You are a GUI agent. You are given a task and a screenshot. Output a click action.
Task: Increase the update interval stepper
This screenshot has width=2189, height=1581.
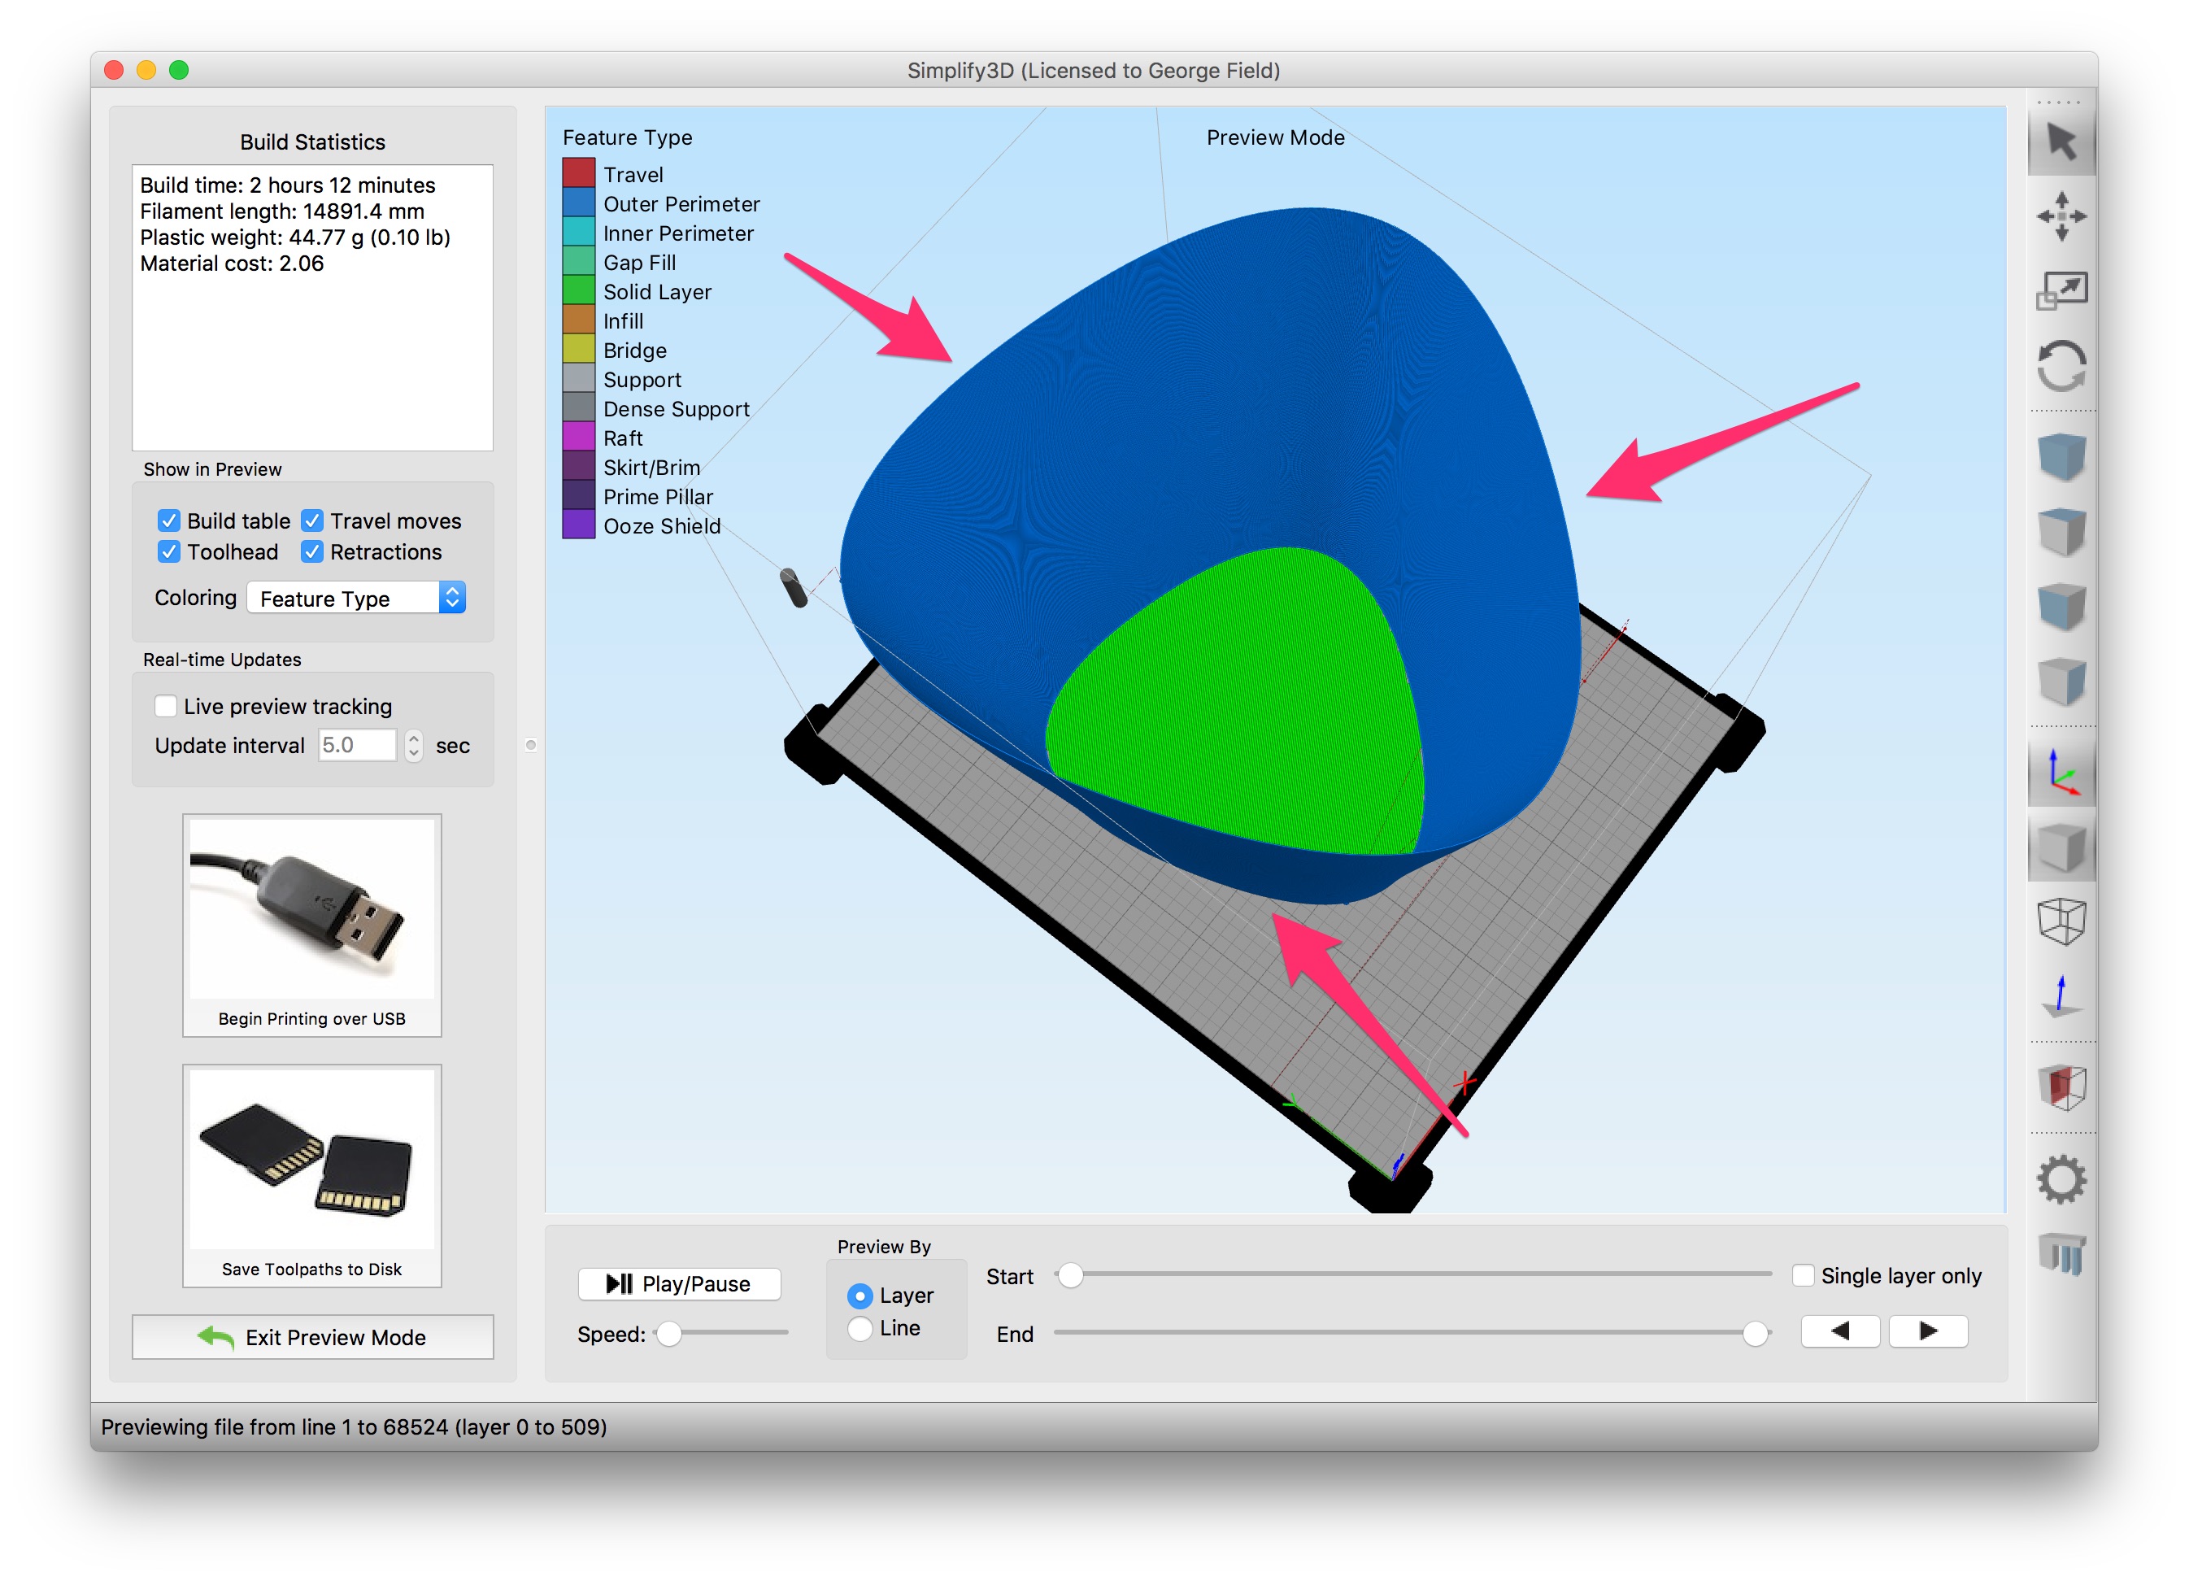coord(413,738)
